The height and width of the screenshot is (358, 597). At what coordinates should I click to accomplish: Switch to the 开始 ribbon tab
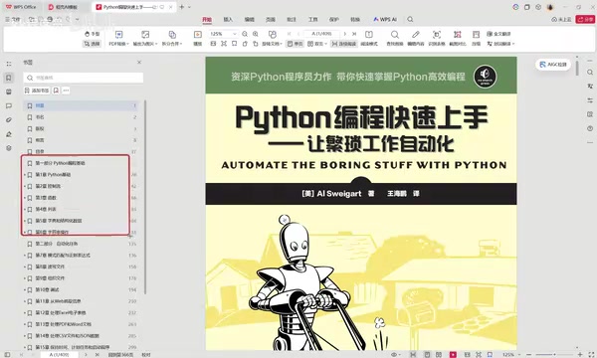(x=207, y=20)
